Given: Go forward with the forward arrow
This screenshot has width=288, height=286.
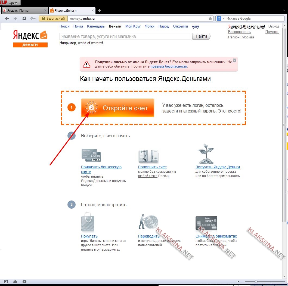Looking at the screenshot, I should [x=16, y=19].
